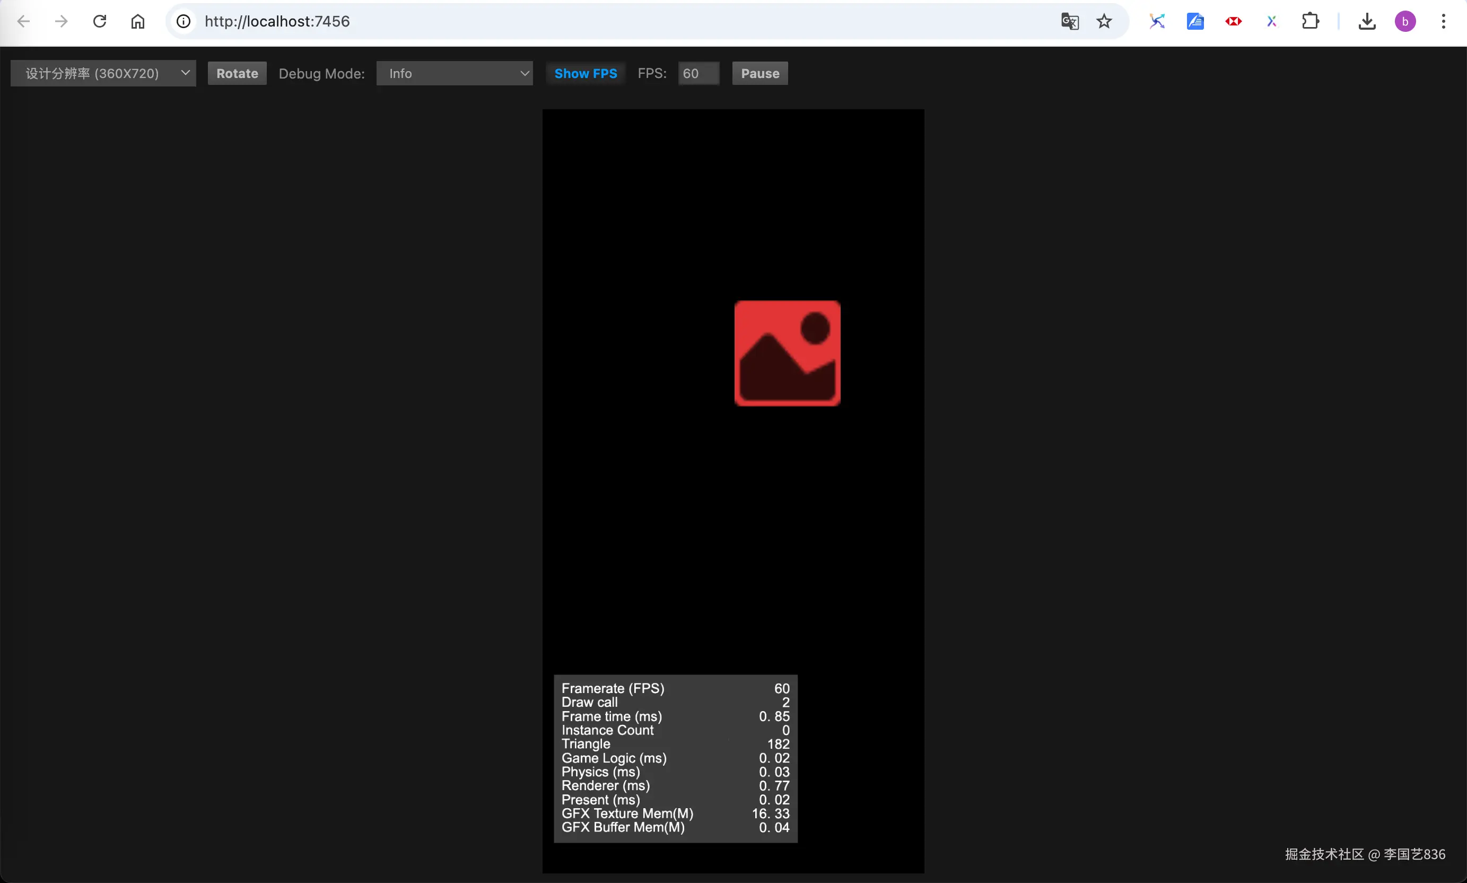Open the Chrome three-dot menu
Viewport: 1467px width, 883px height.
point(1443,21)
